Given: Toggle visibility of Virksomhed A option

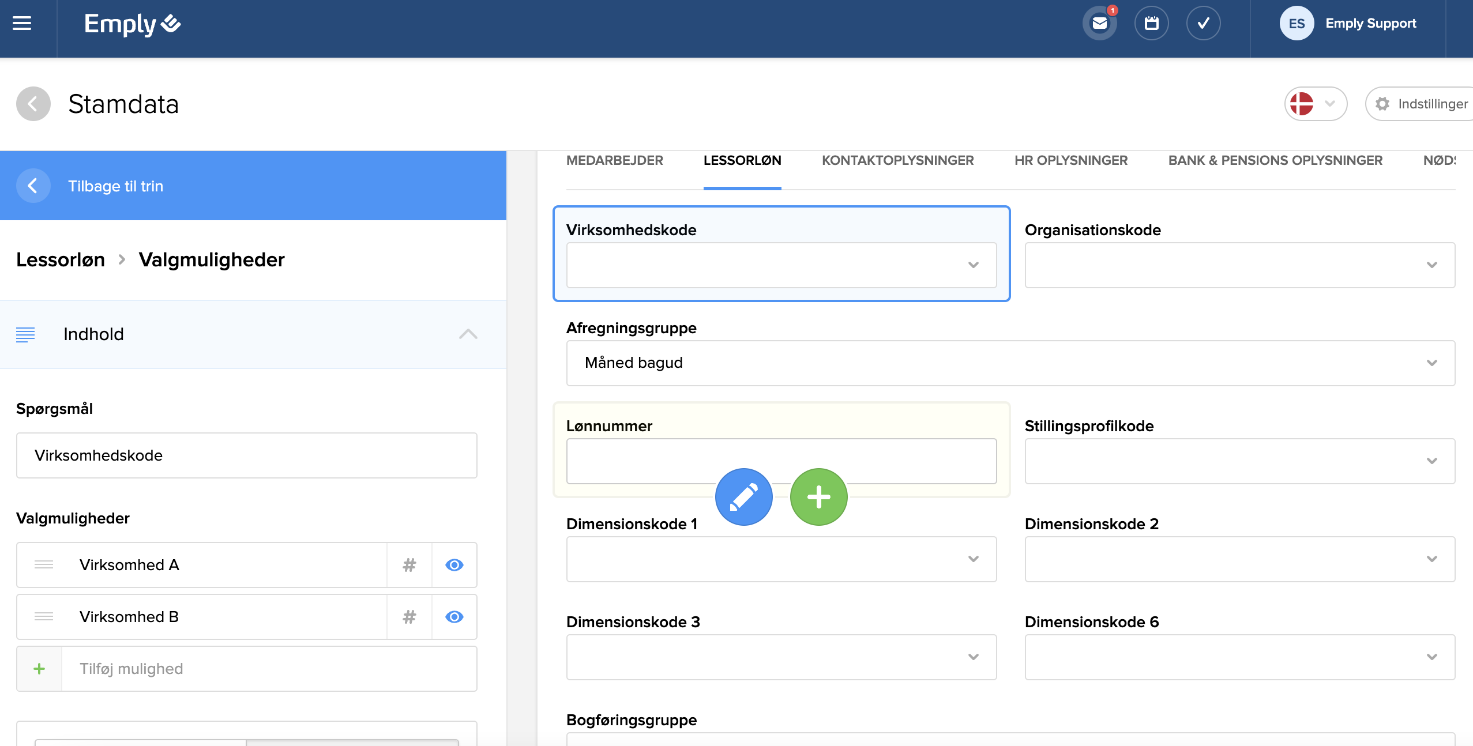Looking at the screenshot, I should click(x=454, y=565).
